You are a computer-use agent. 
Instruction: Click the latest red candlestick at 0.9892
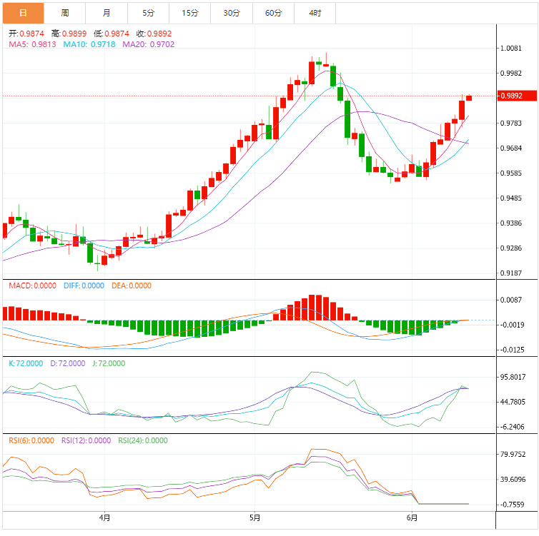tap(469, 98)
